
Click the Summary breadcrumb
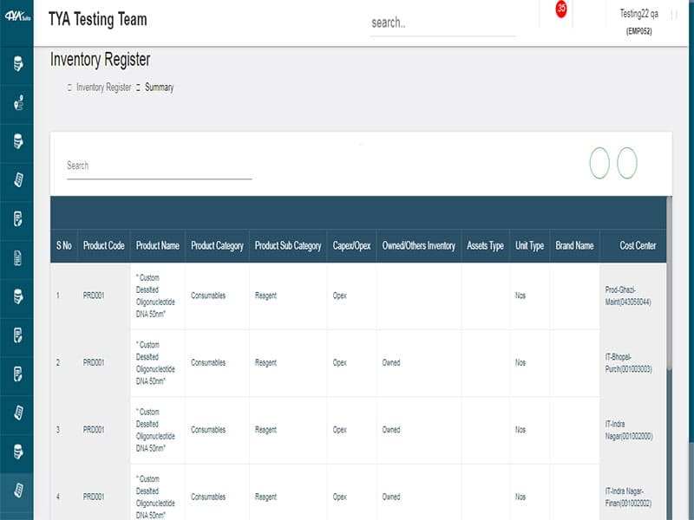[159, 88]
